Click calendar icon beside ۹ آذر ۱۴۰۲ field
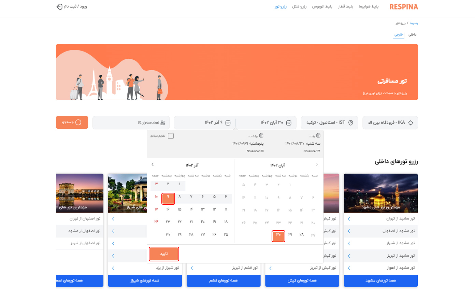 pos(228,123)
